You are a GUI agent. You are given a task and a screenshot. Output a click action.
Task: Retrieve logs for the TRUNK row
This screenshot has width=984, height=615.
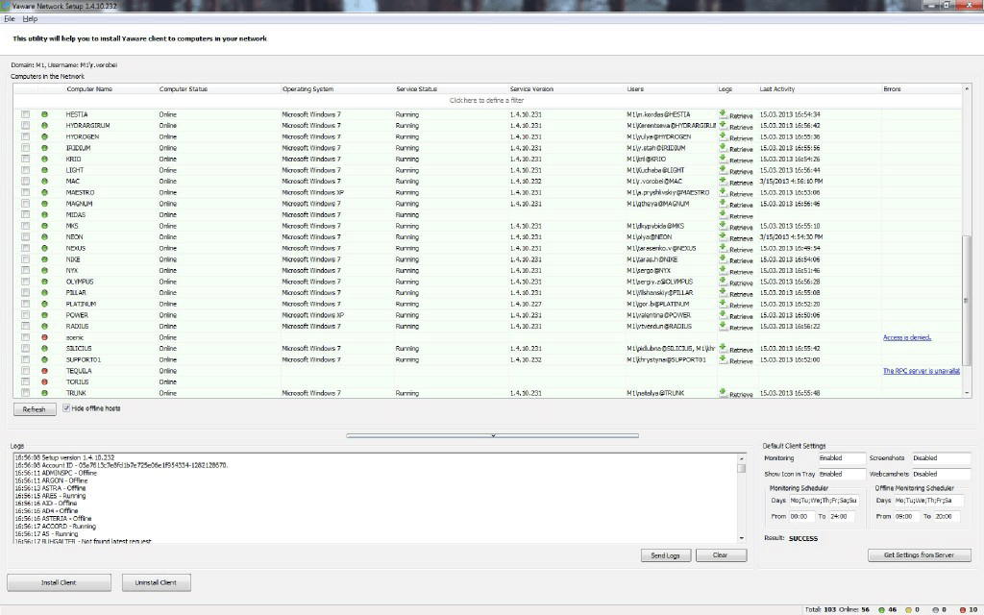[x=735, y=393]
